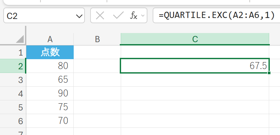Viewport: 280px width, 135px height.
Task: Click into the QUARTILE.EXC formula bar
Action: 216,16
